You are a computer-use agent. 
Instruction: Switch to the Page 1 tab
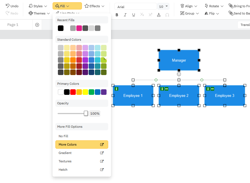13,24
